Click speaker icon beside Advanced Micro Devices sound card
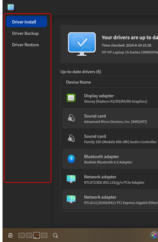 click(71, 118)
